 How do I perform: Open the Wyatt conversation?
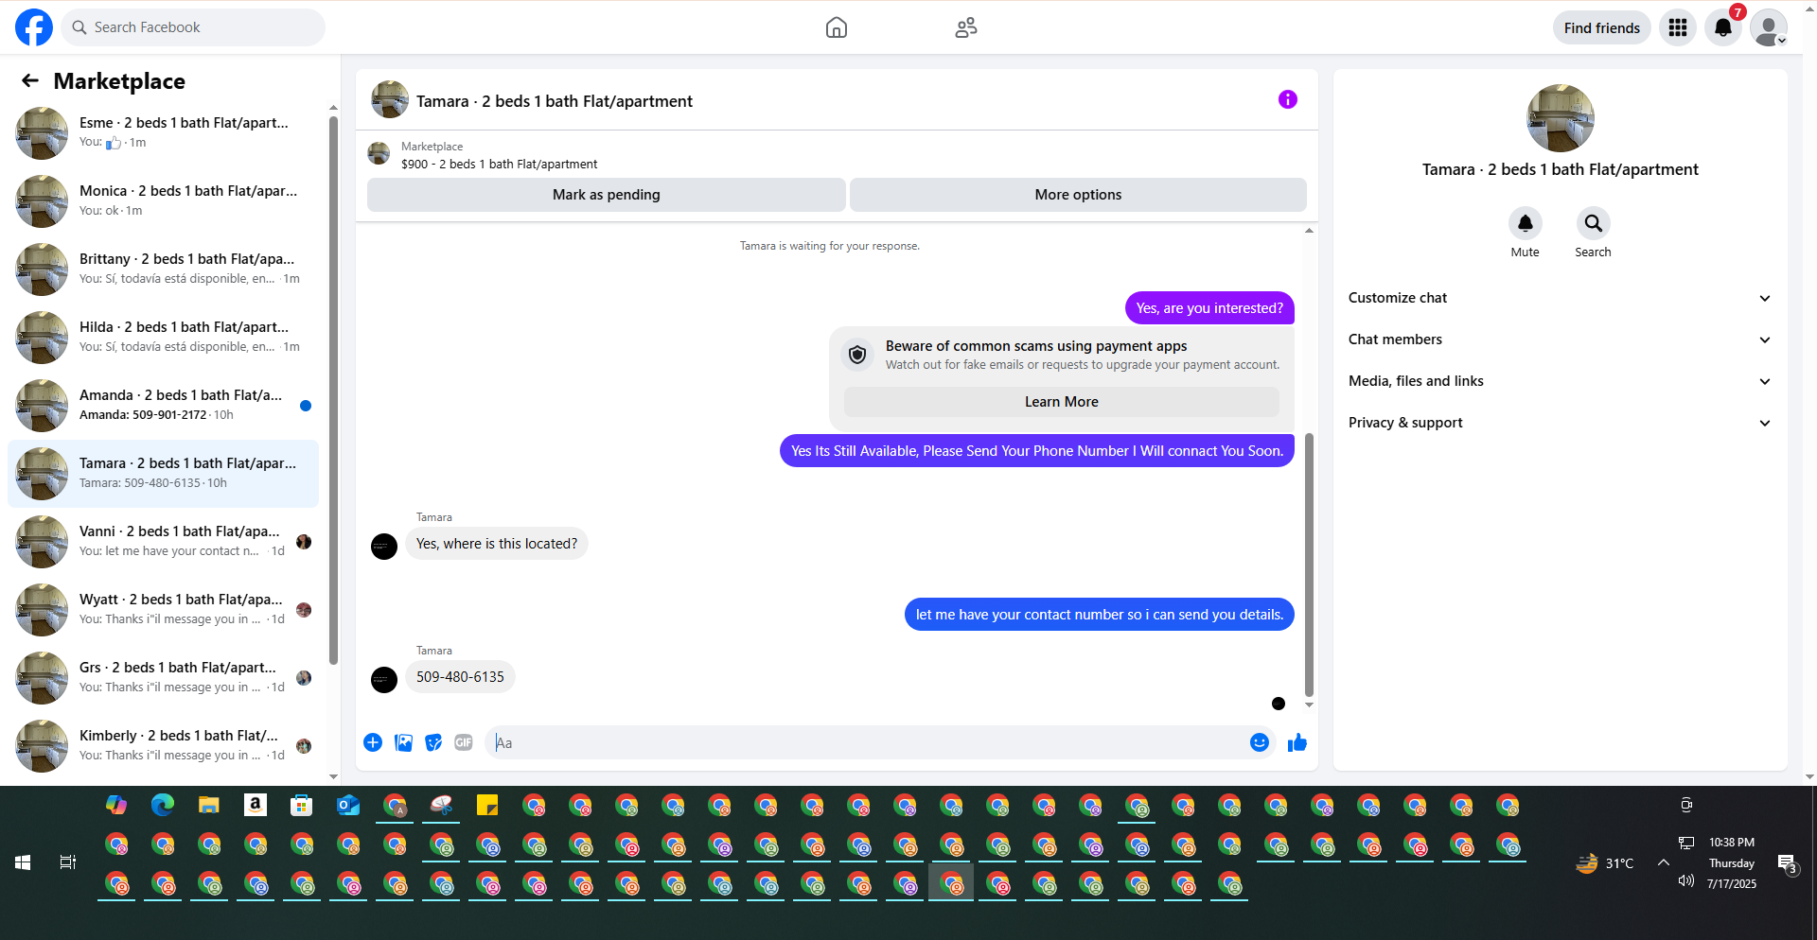click(164, 610)
